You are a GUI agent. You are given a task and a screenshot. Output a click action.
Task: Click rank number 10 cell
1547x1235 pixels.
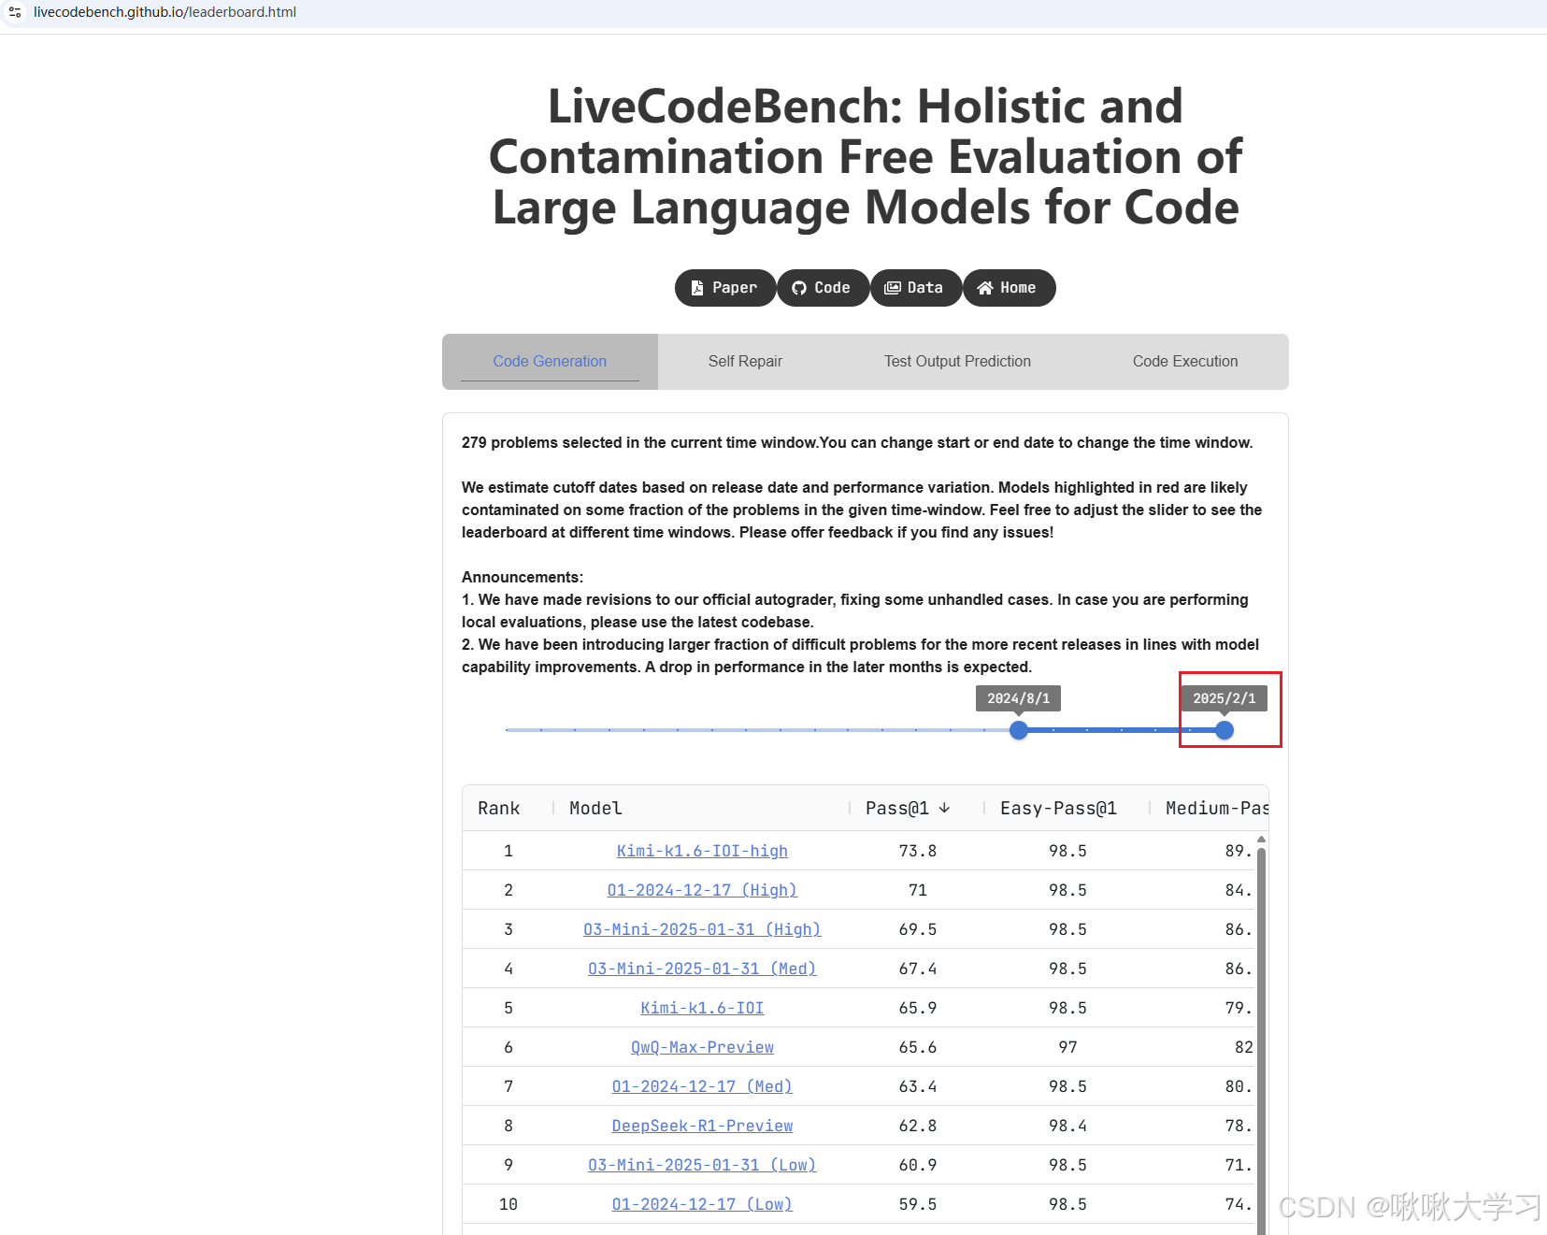(509, 1204)
